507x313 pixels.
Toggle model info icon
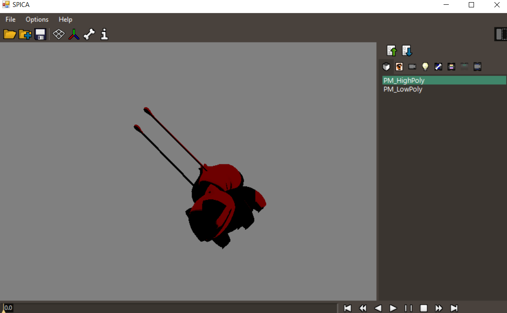click(x=104, y=34)
